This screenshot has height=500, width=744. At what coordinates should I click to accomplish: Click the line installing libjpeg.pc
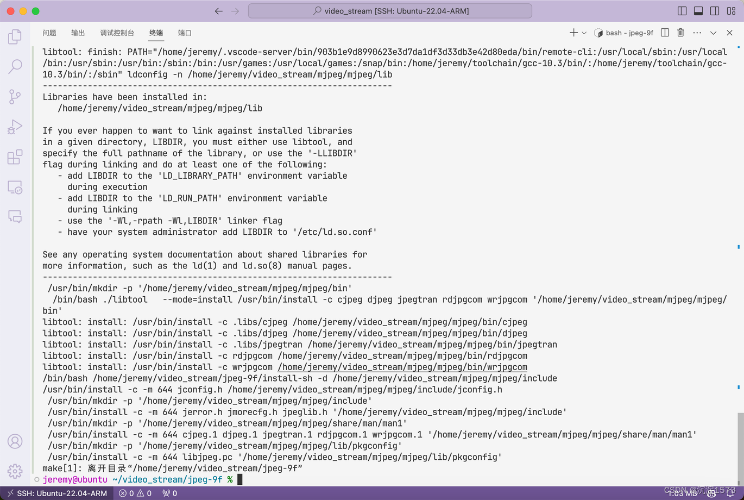pos(275,457)
